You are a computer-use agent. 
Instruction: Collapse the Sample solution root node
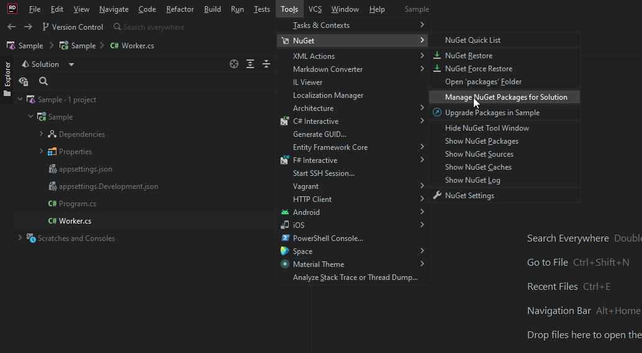(20, 99)
